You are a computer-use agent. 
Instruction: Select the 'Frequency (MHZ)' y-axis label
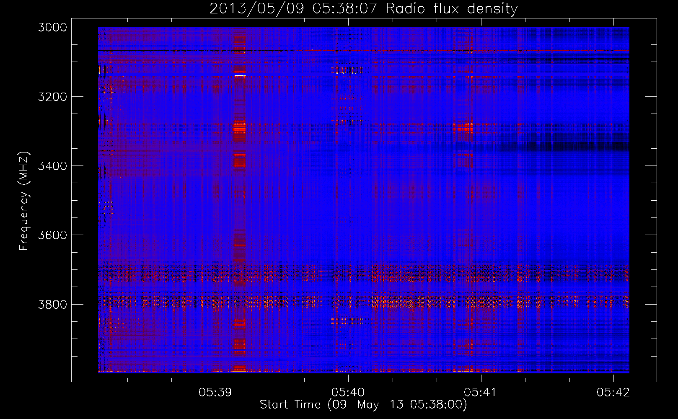pyautogui.click(x=24, y=201)
